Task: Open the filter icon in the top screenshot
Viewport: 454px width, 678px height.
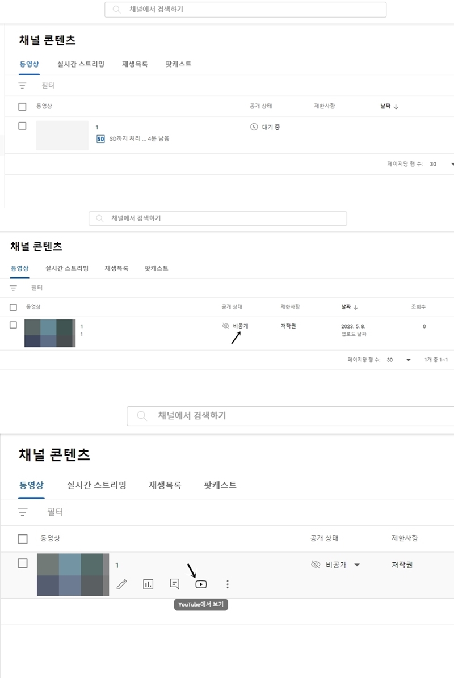Action: pyautogui.click(x=22, y=85)
